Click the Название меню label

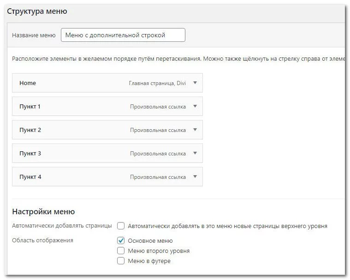34,35
